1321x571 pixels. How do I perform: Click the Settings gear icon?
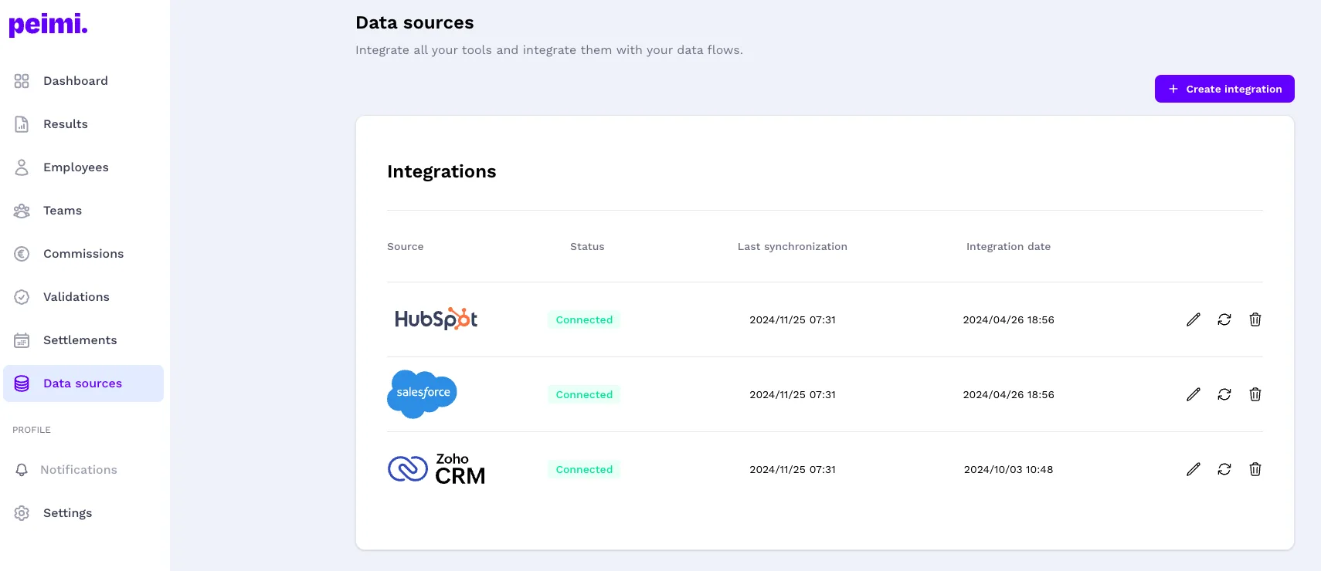(x=22, y=513)
